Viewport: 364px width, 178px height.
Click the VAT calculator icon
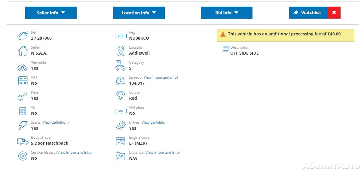(x=23, y=81)
